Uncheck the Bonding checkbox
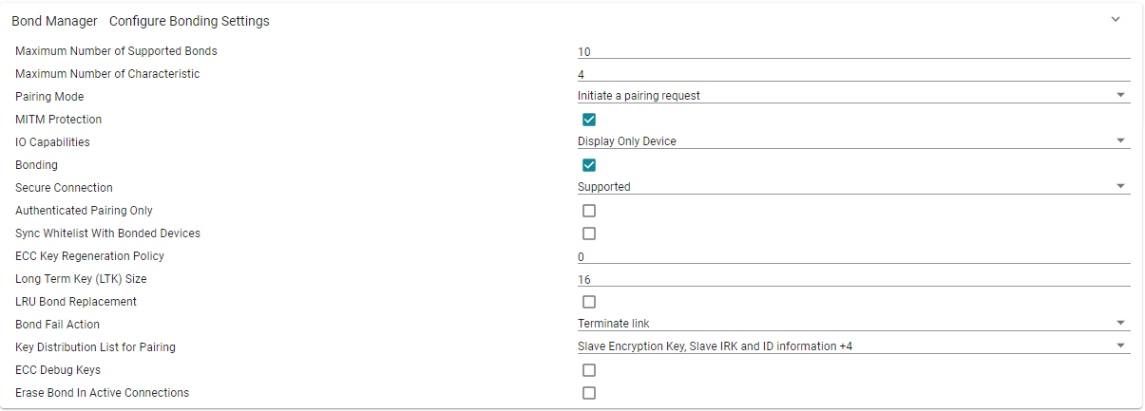The width and height of the screenshot is (1145, 411). click(589, 165)
